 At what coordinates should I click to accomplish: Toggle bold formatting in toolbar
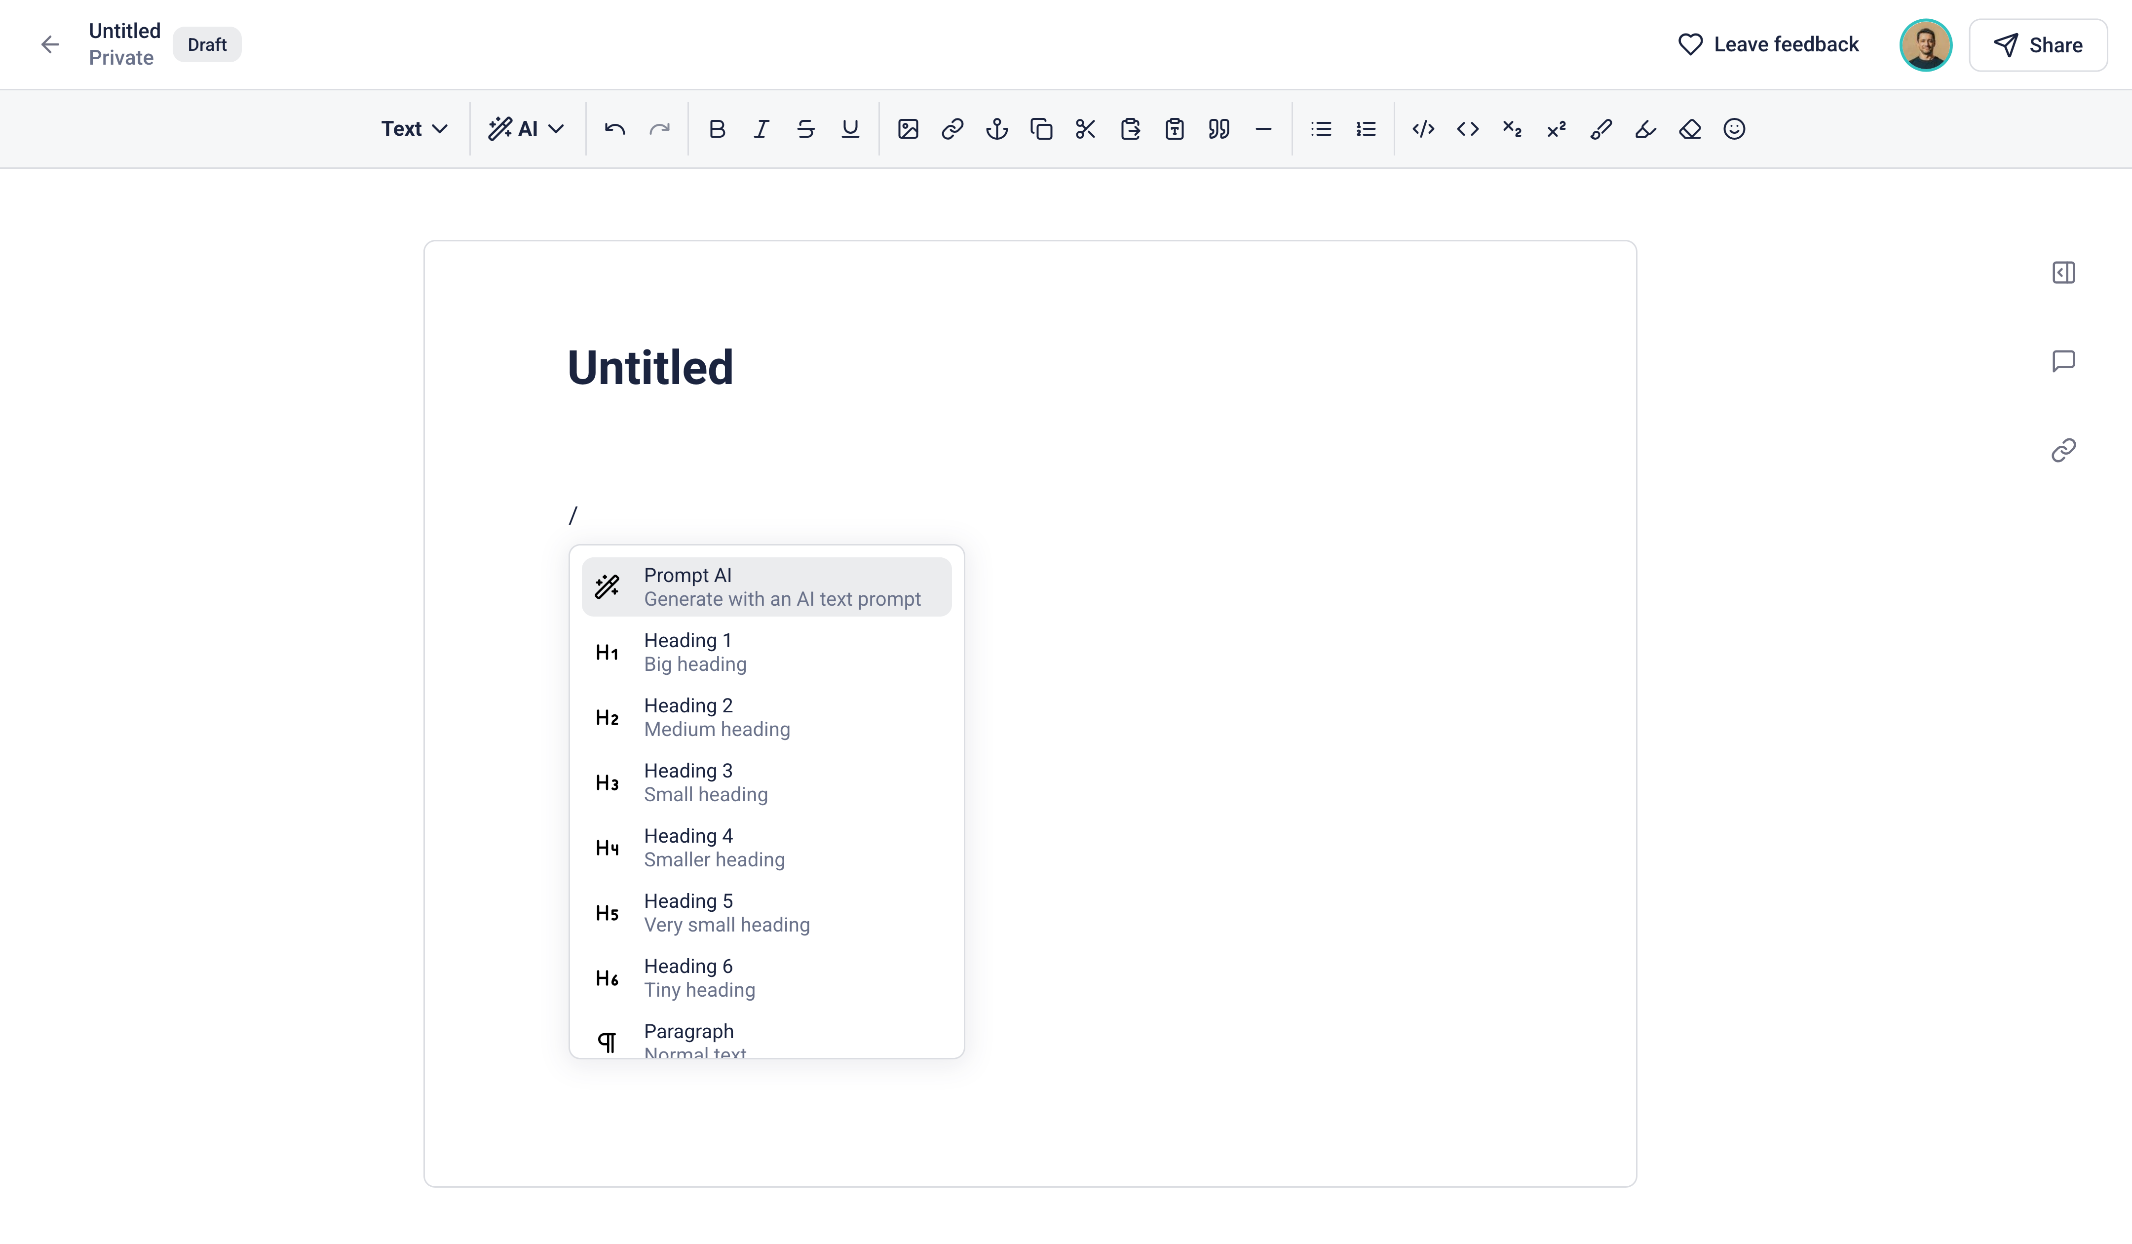(x=717, y=129)
